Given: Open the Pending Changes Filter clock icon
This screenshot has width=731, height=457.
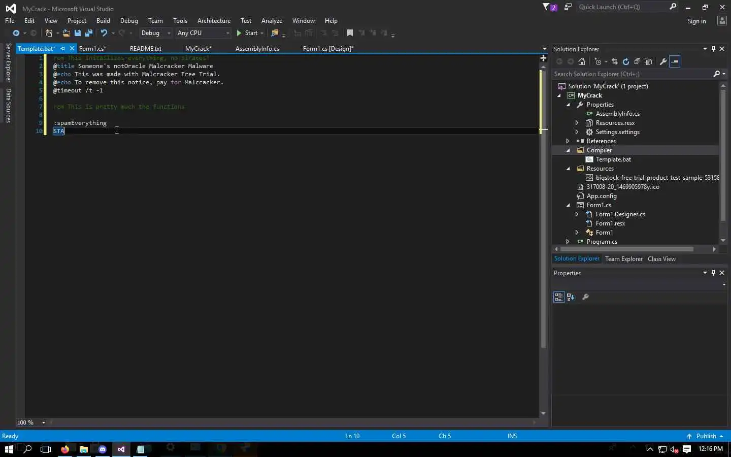Looking at the screenshot, I should pos(599,61).
